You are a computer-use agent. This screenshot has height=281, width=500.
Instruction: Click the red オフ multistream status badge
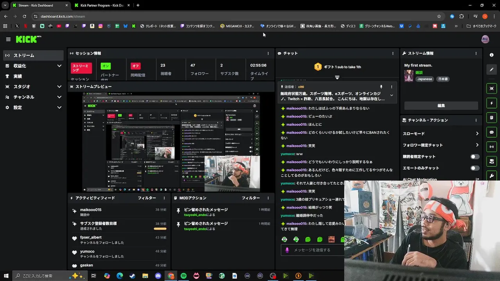click(x=136, y=66)
